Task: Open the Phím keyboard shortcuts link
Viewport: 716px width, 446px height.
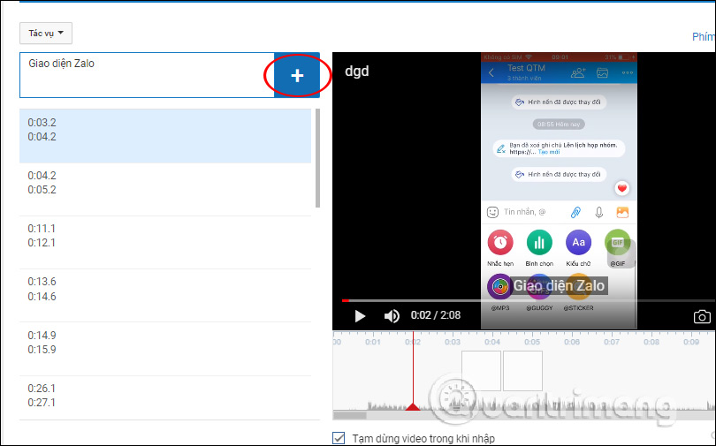Action: (704, 37)
